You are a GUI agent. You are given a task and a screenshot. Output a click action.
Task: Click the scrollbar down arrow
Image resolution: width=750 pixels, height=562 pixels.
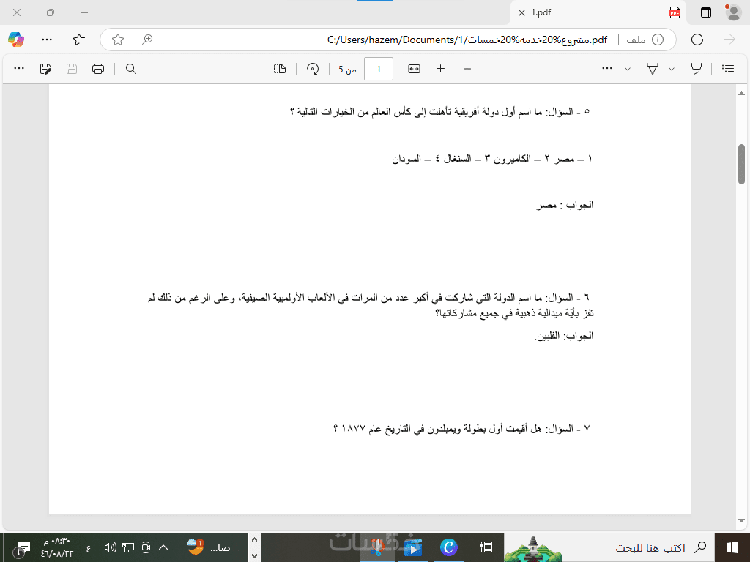(x=742, y=521)
